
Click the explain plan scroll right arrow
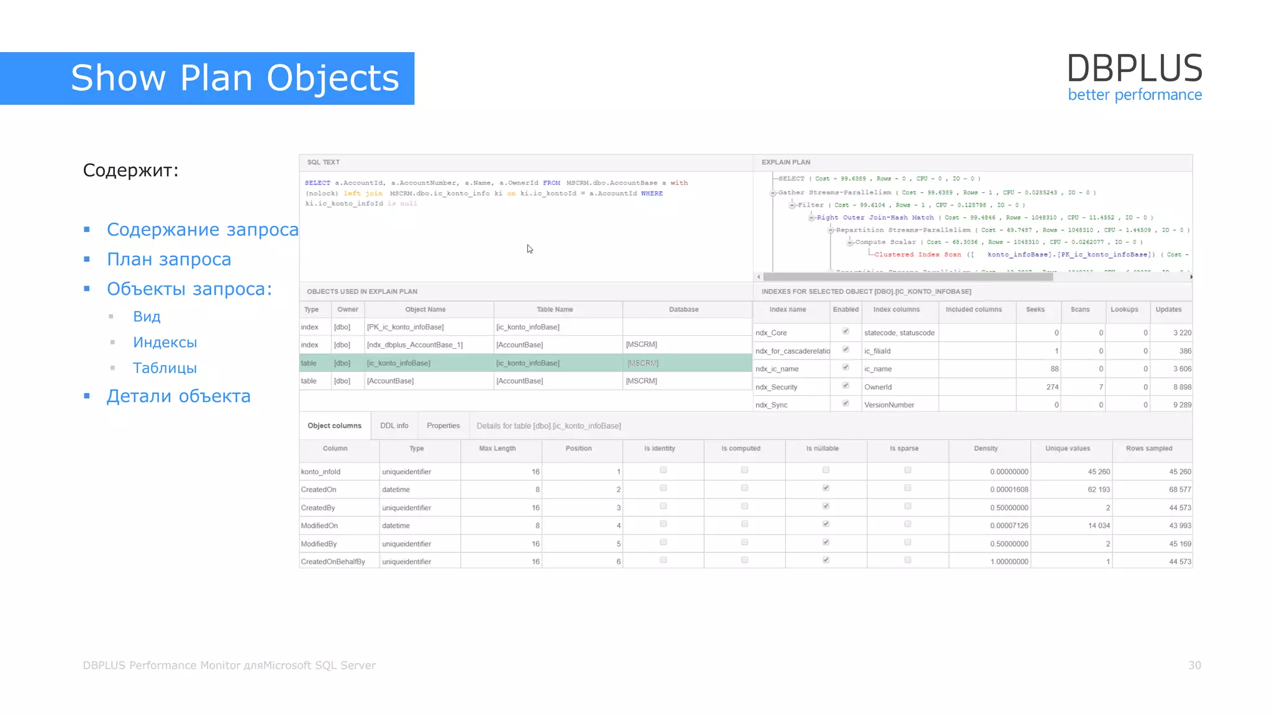(1190, 277)
